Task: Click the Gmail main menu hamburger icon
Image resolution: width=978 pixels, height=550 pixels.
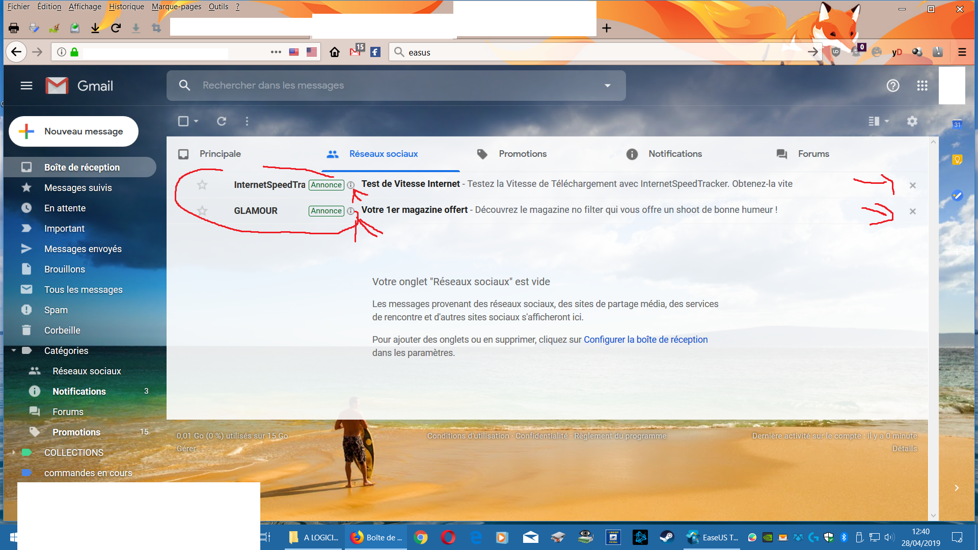Action: 26,86
